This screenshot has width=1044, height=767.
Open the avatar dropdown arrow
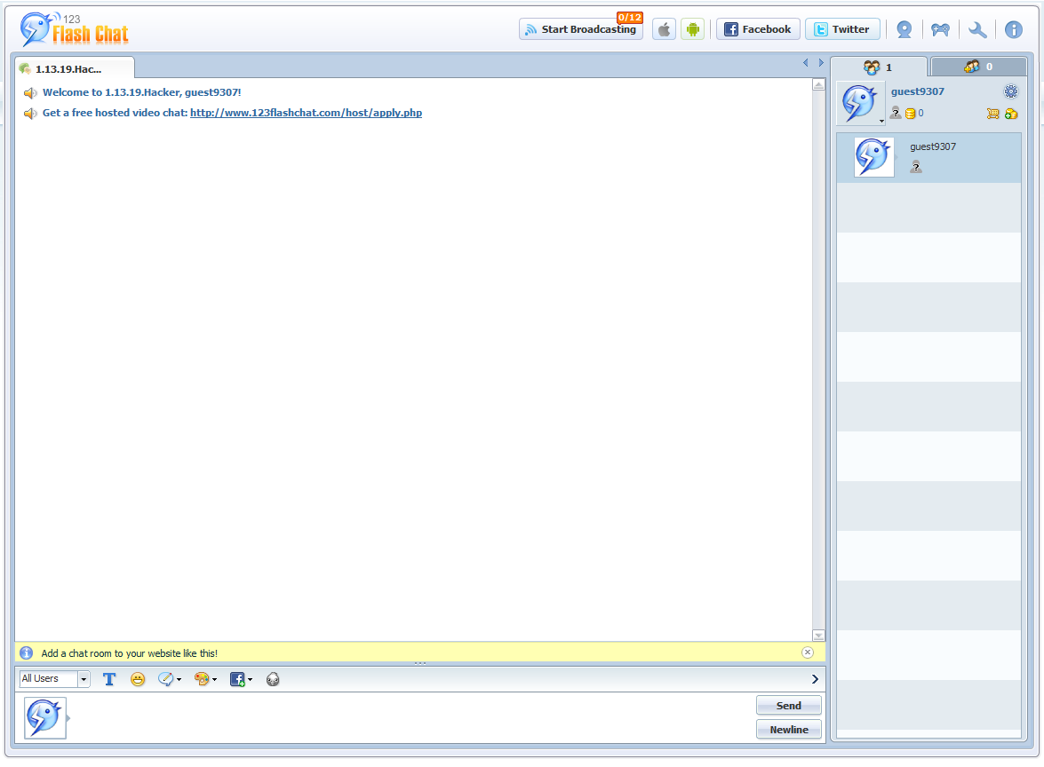coord(881,121)
